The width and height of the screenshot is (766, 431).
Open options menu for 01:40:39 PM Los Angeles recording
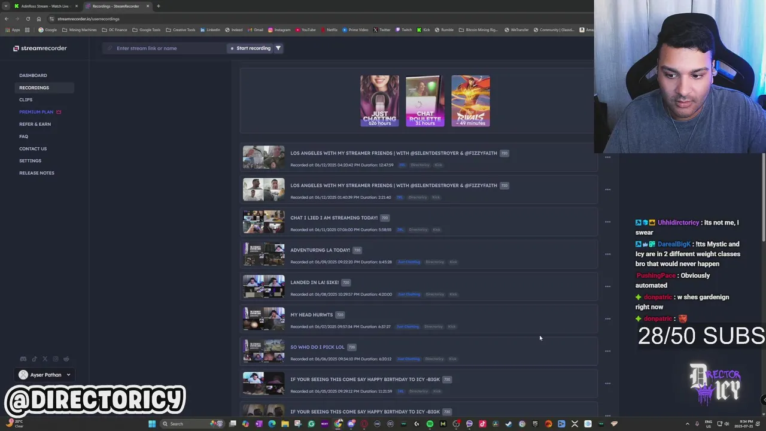(607, 190)
